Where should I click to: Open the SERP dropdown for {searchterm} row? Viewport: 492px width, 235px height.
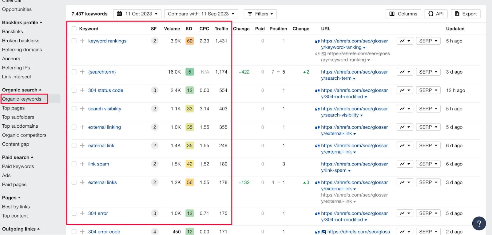click(x=428, y=72)
